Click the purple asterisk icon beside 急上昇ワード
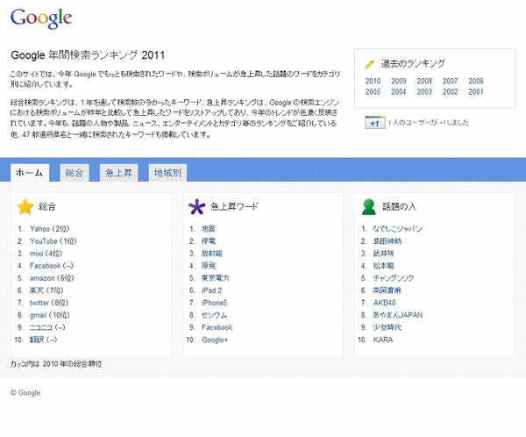The height and width of the screenshot is (437, 526). click(196, 206)
